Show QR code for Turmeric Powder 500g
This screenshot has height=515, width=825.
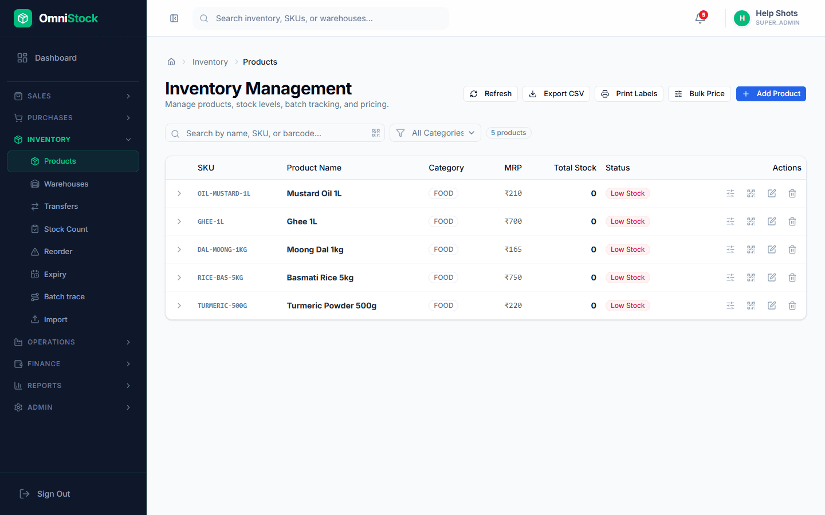[751, 306]
